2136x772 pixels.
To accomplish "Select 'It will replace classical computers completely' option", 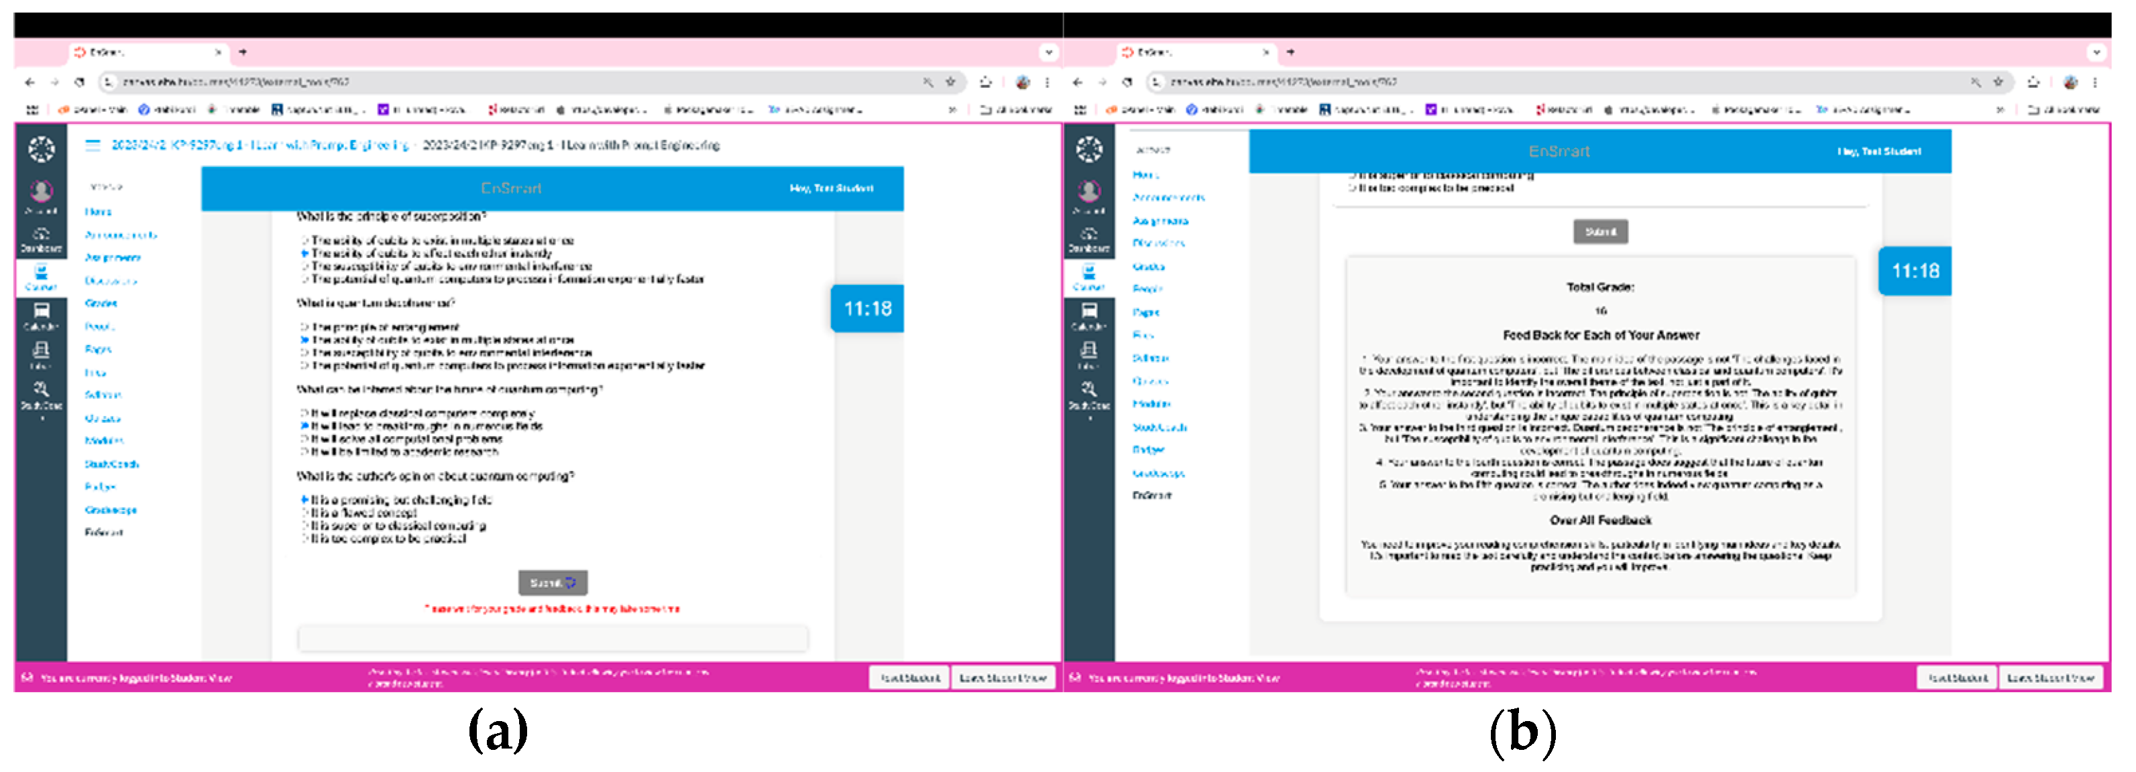I will pos(305,413).
